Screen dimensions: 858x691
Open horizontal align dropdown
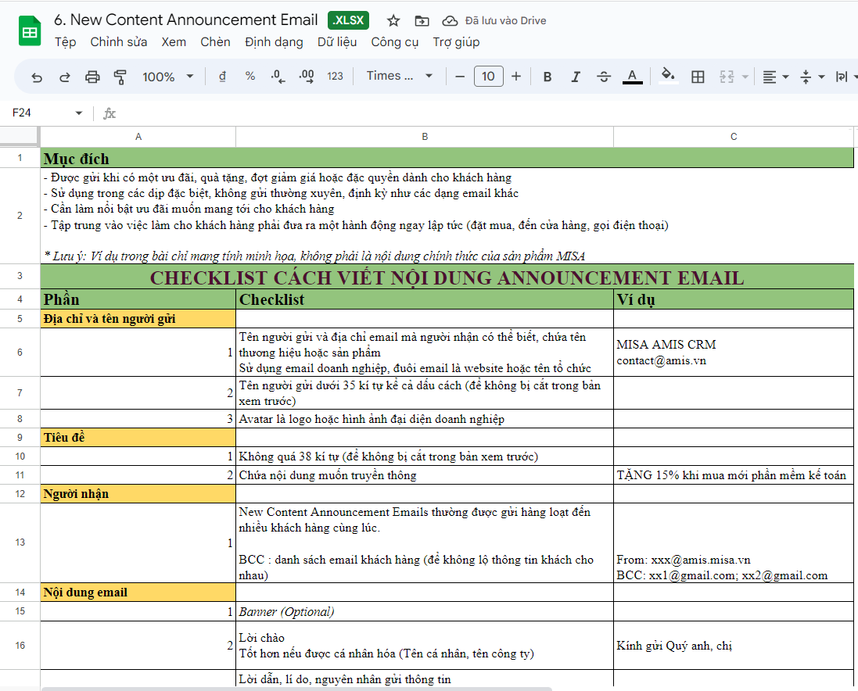tap(775, 77)
